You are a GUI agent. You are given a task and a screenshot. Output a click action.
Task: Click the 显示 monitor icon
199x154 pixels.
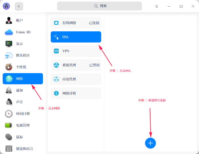coord(9,44)
